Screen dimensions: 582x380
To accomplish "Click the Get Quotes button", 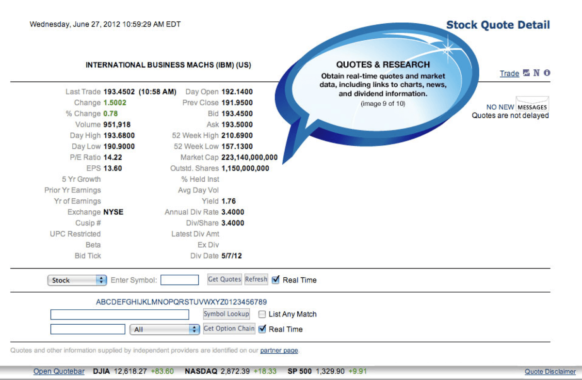I will point(225,279).
